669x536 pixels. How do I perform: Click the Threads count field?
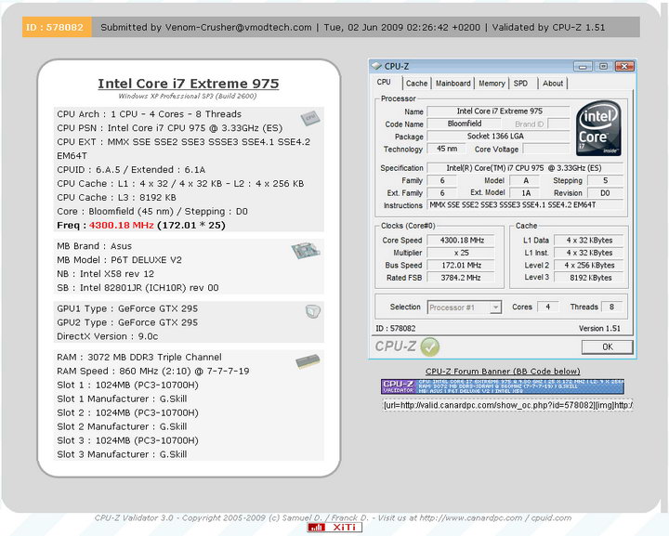pos(611,307)
